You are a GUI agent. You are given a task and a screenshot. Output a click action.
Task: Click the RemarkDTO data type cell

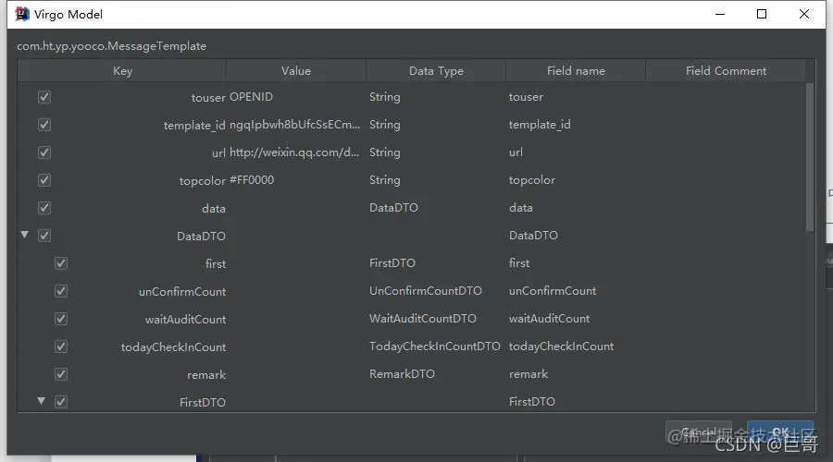pyautogui.click(x=402, y=374)
